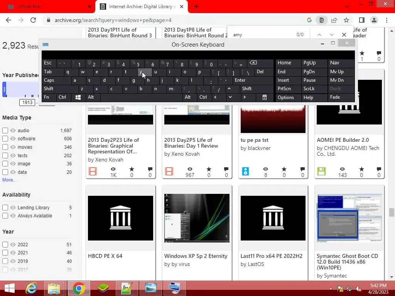Open Chrome's three-dot menu

pos(387,20)
